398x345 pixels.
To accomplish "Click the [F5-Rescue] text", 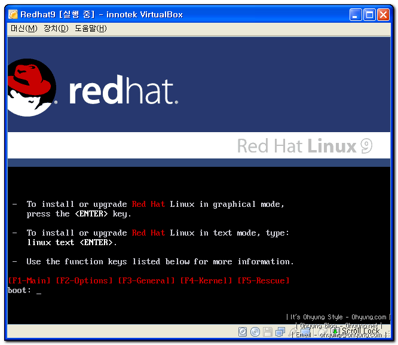I will (264, 281).
